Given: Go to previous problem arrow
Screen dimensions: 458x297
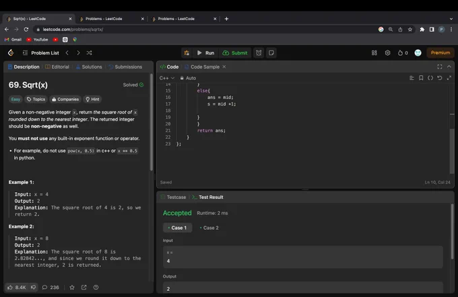Looking at the screenshot, I should (x=67, y=53).
